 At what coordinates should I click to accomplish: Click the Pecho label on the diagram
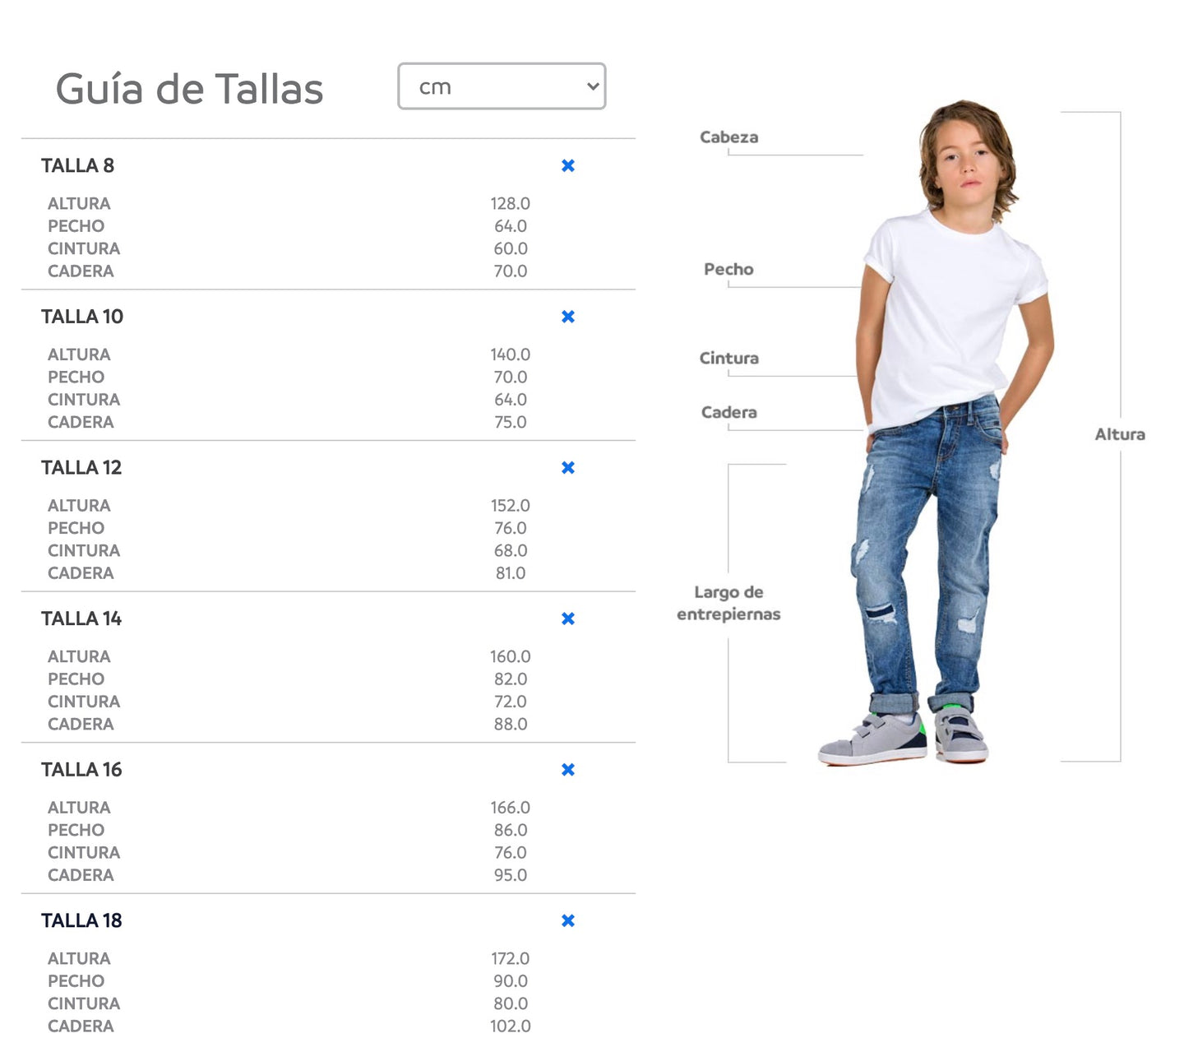728,270
